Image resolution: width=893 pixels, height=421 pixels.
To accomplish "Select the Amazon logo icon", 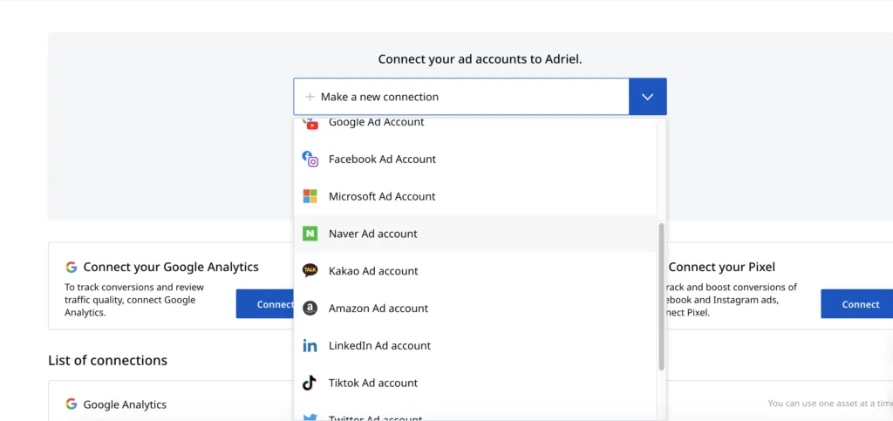I will tap(310, 309).
